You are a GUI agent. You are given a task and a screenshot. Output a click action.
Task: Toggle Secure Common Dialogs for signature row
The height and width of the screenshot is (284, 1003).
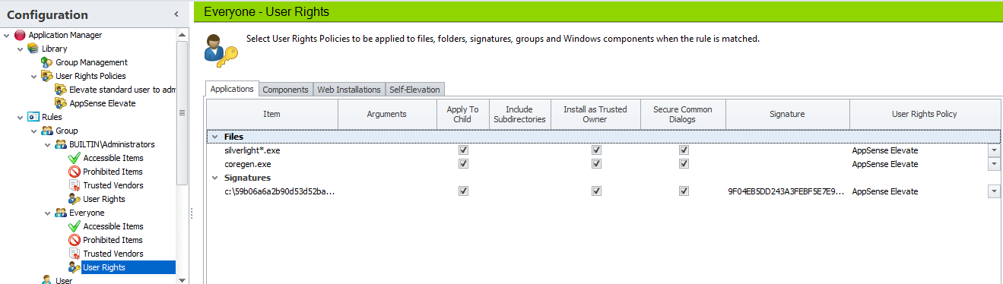684,191
